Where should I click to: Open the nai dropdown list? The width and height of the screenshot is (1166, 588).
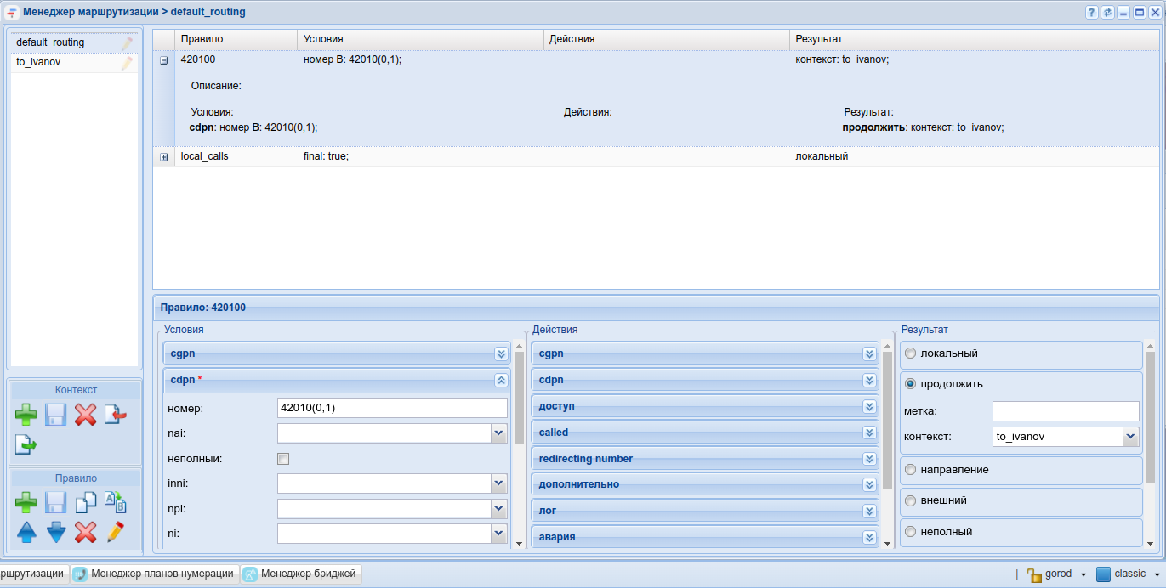[x=499, y=433]
